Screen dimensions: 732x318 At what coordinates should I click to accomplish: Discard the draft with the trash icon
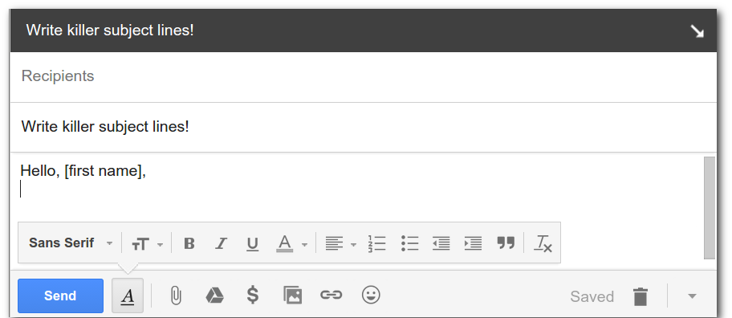coord(640,296)
